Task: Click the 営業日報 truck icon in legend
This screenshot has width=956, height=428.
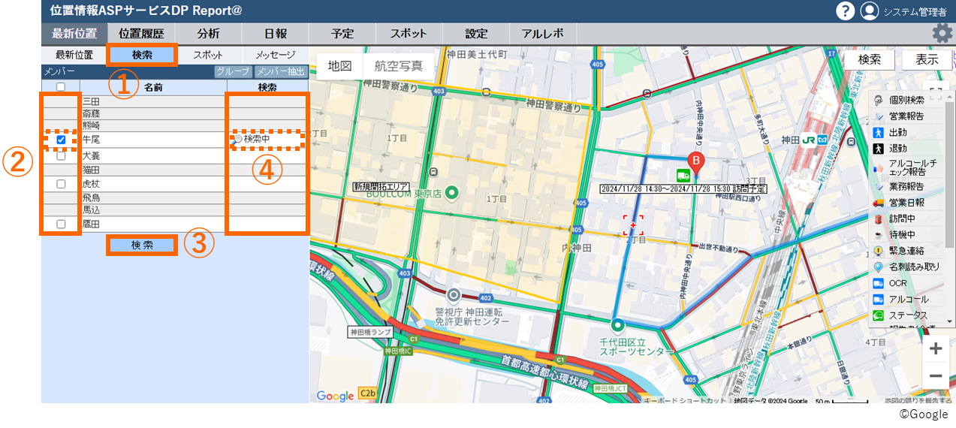Action: coord(878,203)
